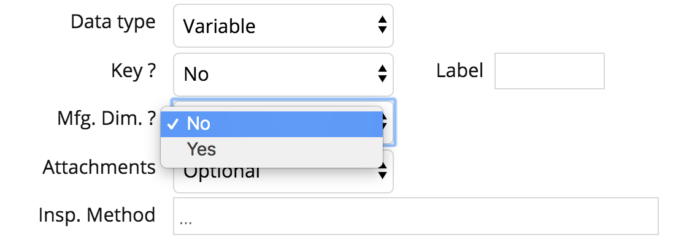Focus the Label text field
Viewport: 692px width, 240px height.
click(x=550, y=71)
